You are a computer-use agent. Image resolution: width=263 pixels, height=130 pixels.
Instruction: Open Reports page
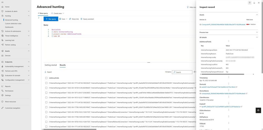[8, 86]
